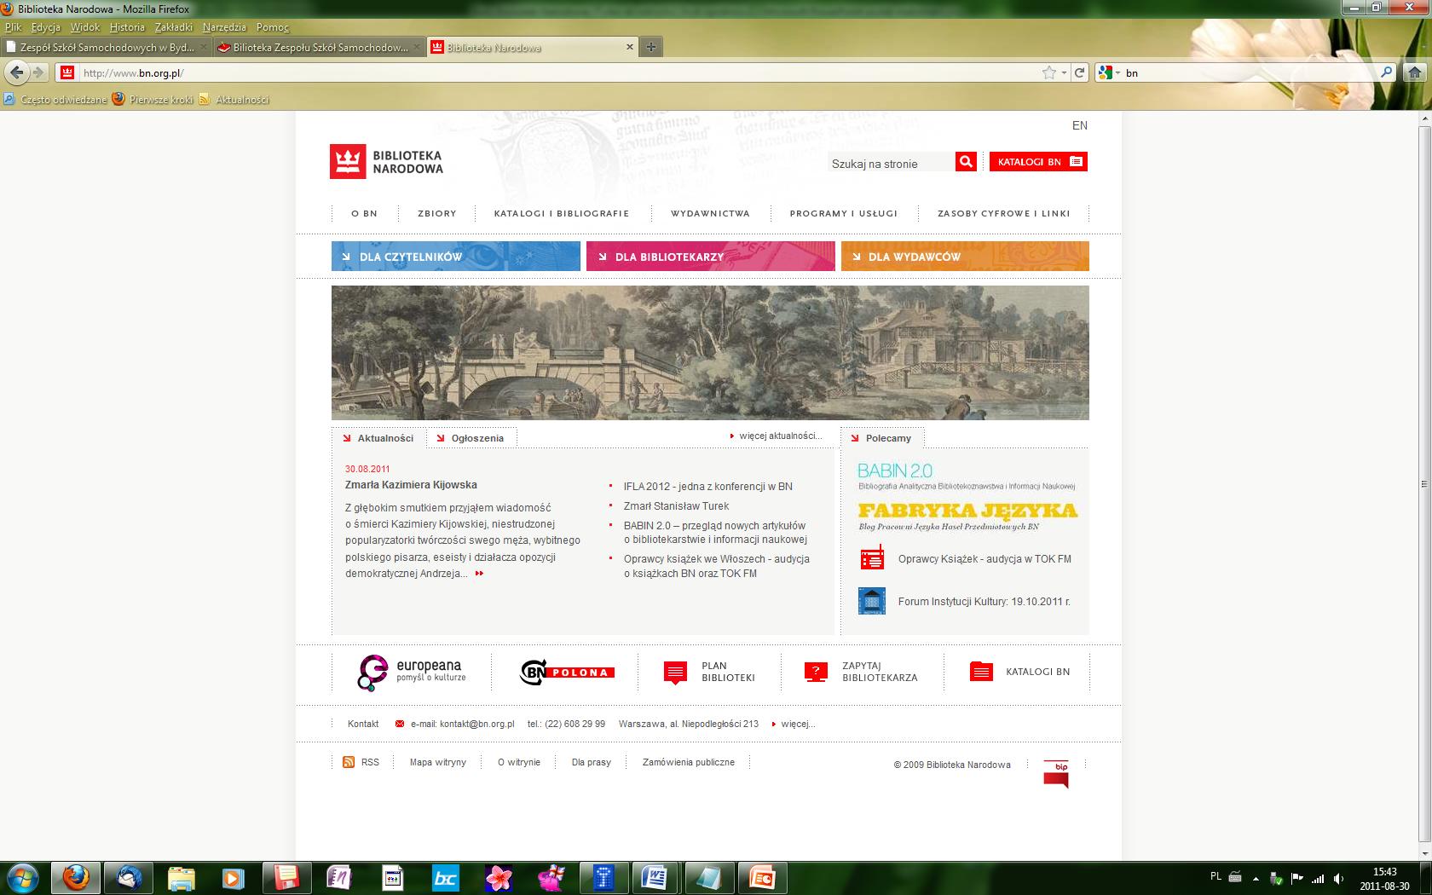The image size is (1432, 895).
Task: Click the Szukaj na stronie search field
Action: coord(891,162)
